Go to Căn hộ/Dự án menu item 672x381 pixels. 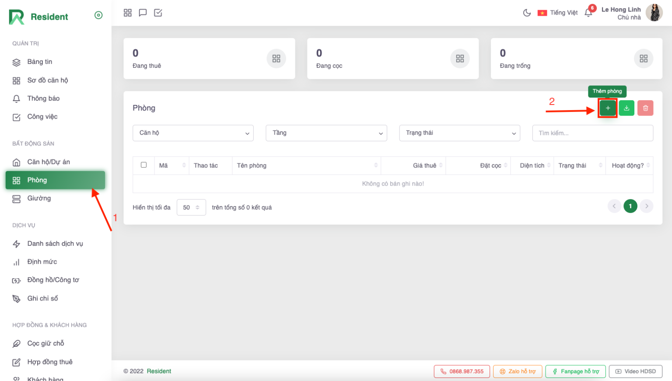[48, 162]
